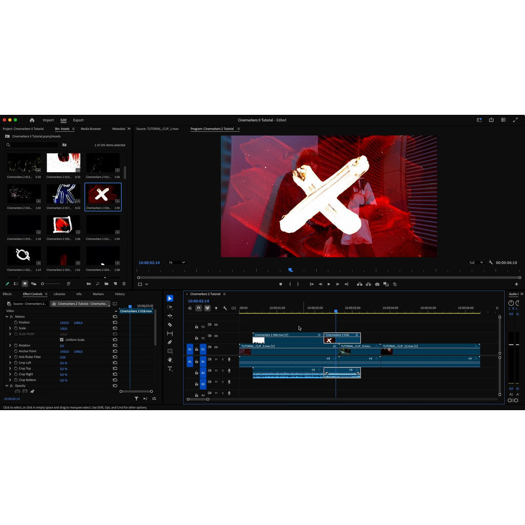This screenshot has height=525, width=525.
Task: Click Go to In point button
Action: coord(312,284)
